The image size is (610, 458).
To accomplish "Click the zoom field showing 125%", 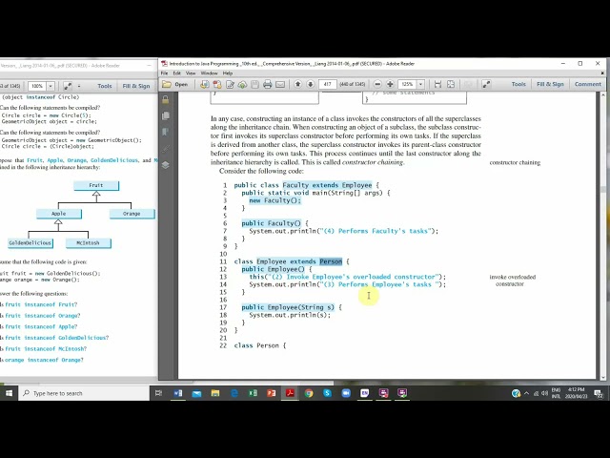I will point(407,84).
